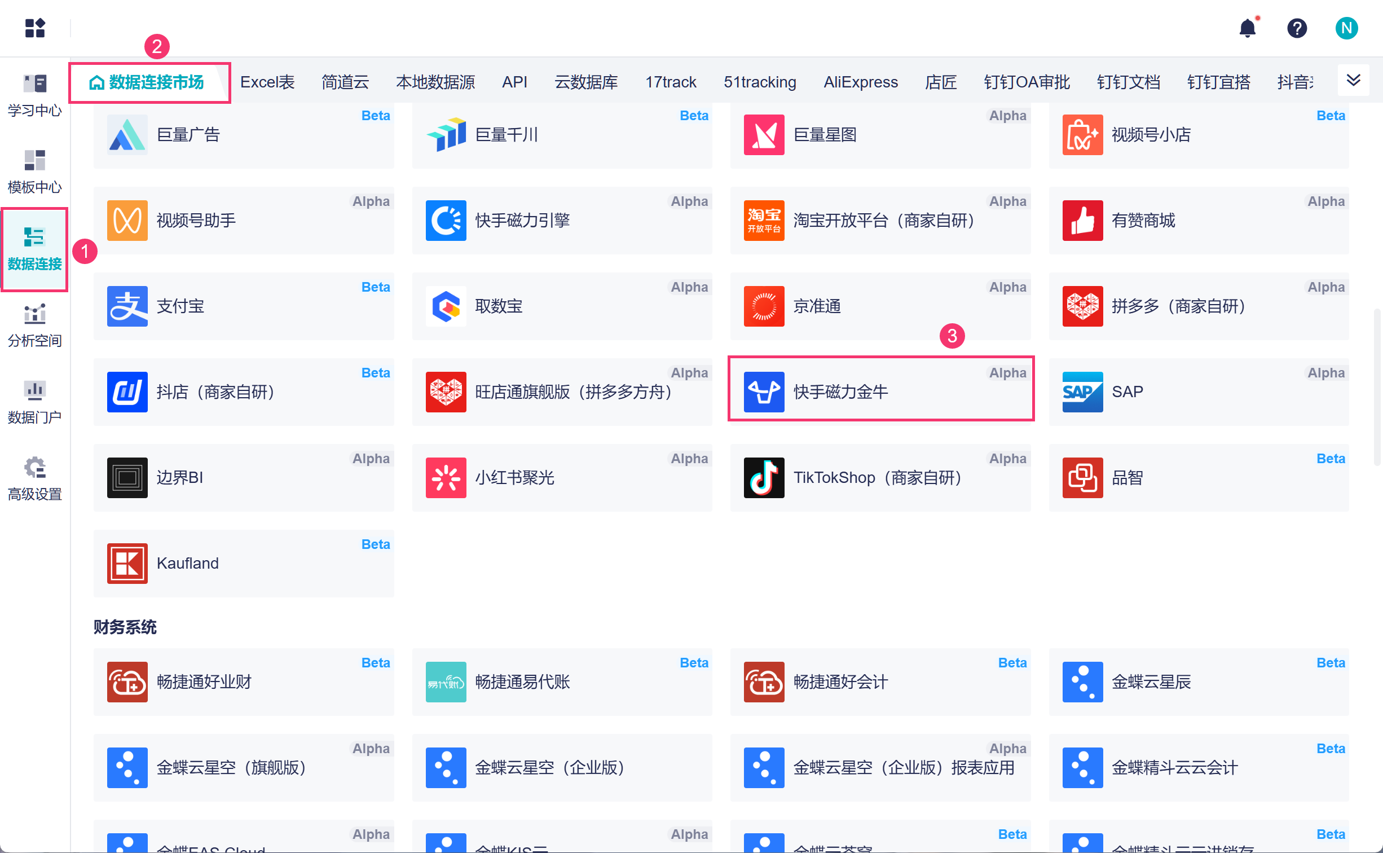The height and width of the screenshot is (853, 1383).
Task: Open the 畅捷通好会计 connector card
Action: tap(880, 682)
